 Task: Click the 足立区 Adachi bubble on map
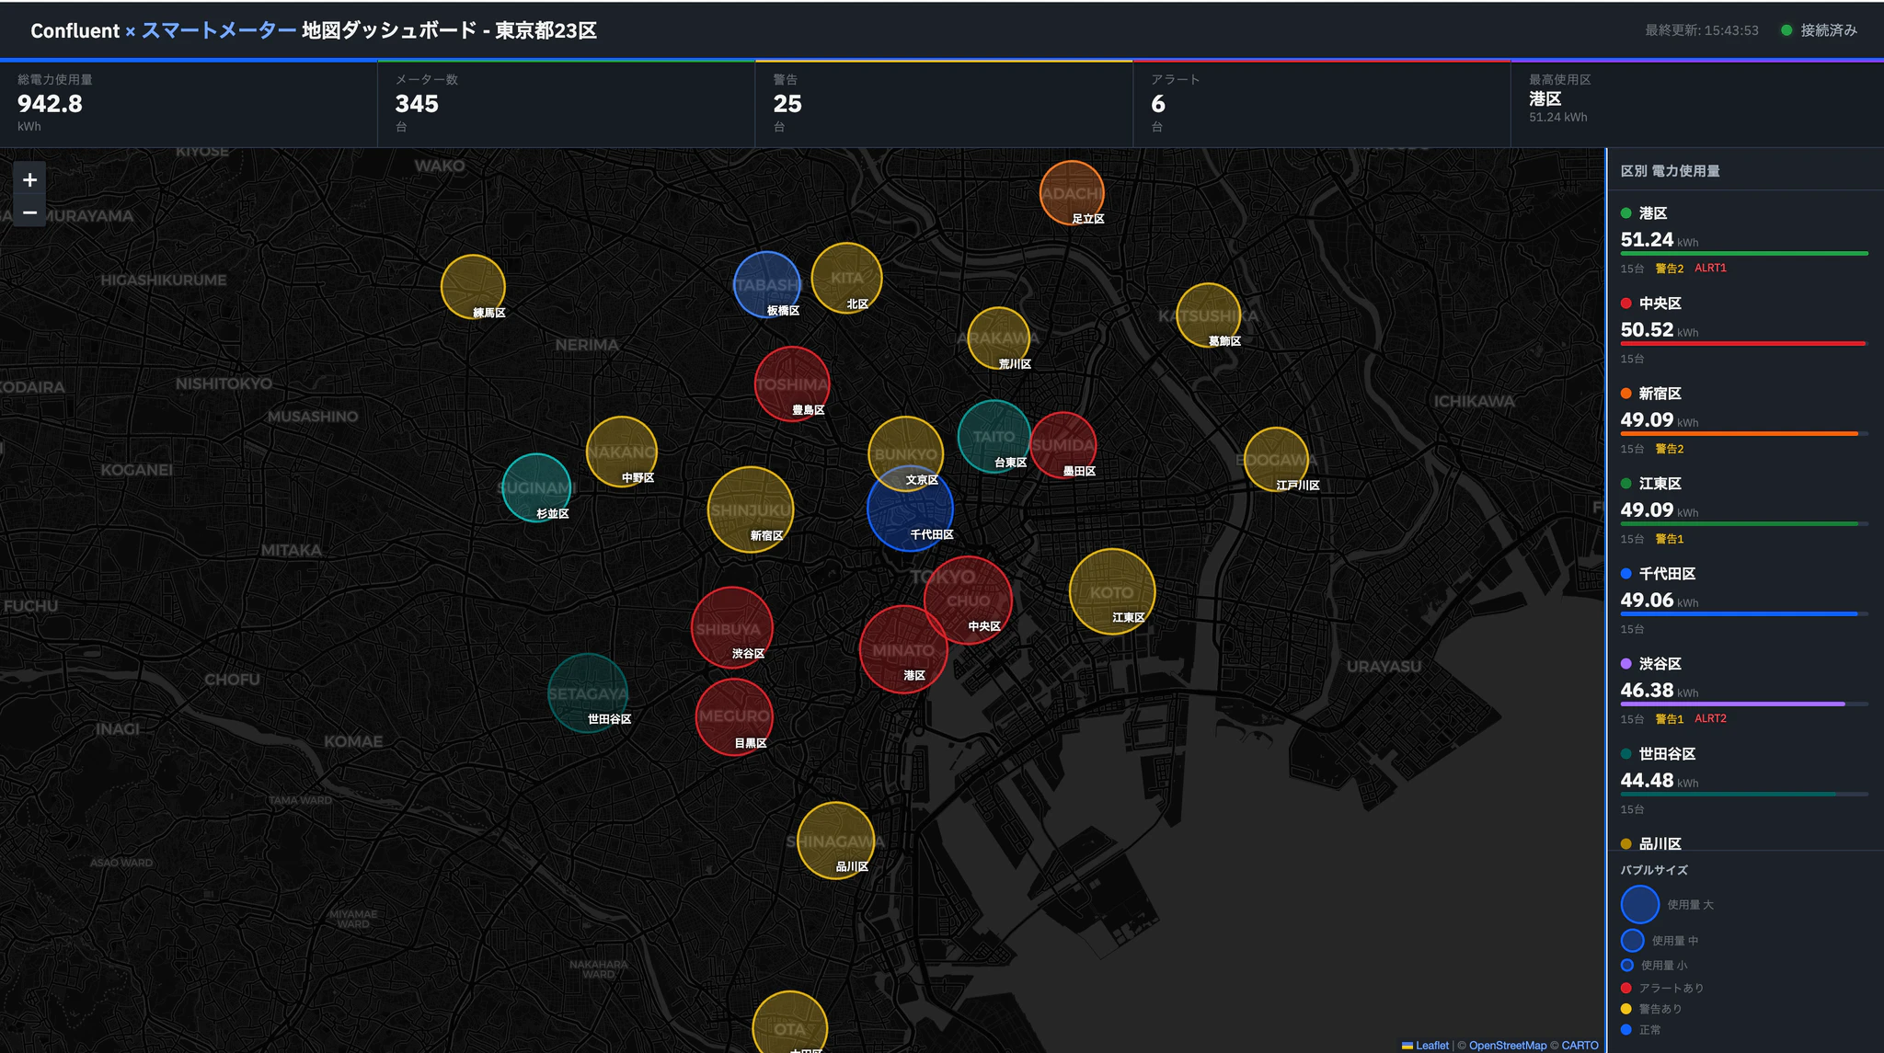pos(1072,193)
